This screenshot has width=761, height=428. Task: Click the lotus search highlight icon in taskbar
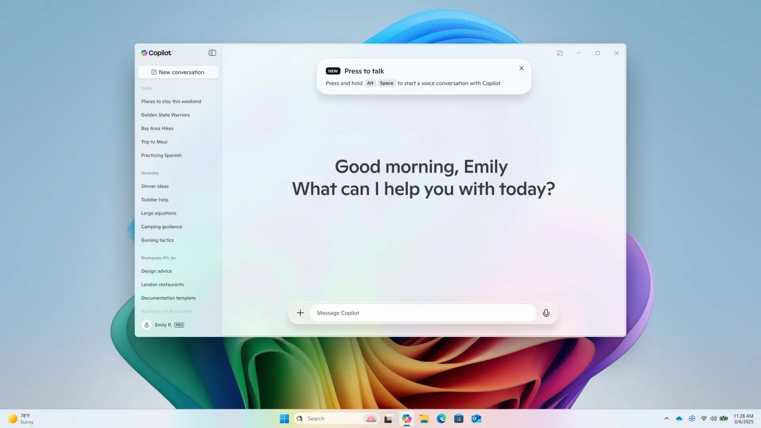pyautogui.click(x=371, y=418)
